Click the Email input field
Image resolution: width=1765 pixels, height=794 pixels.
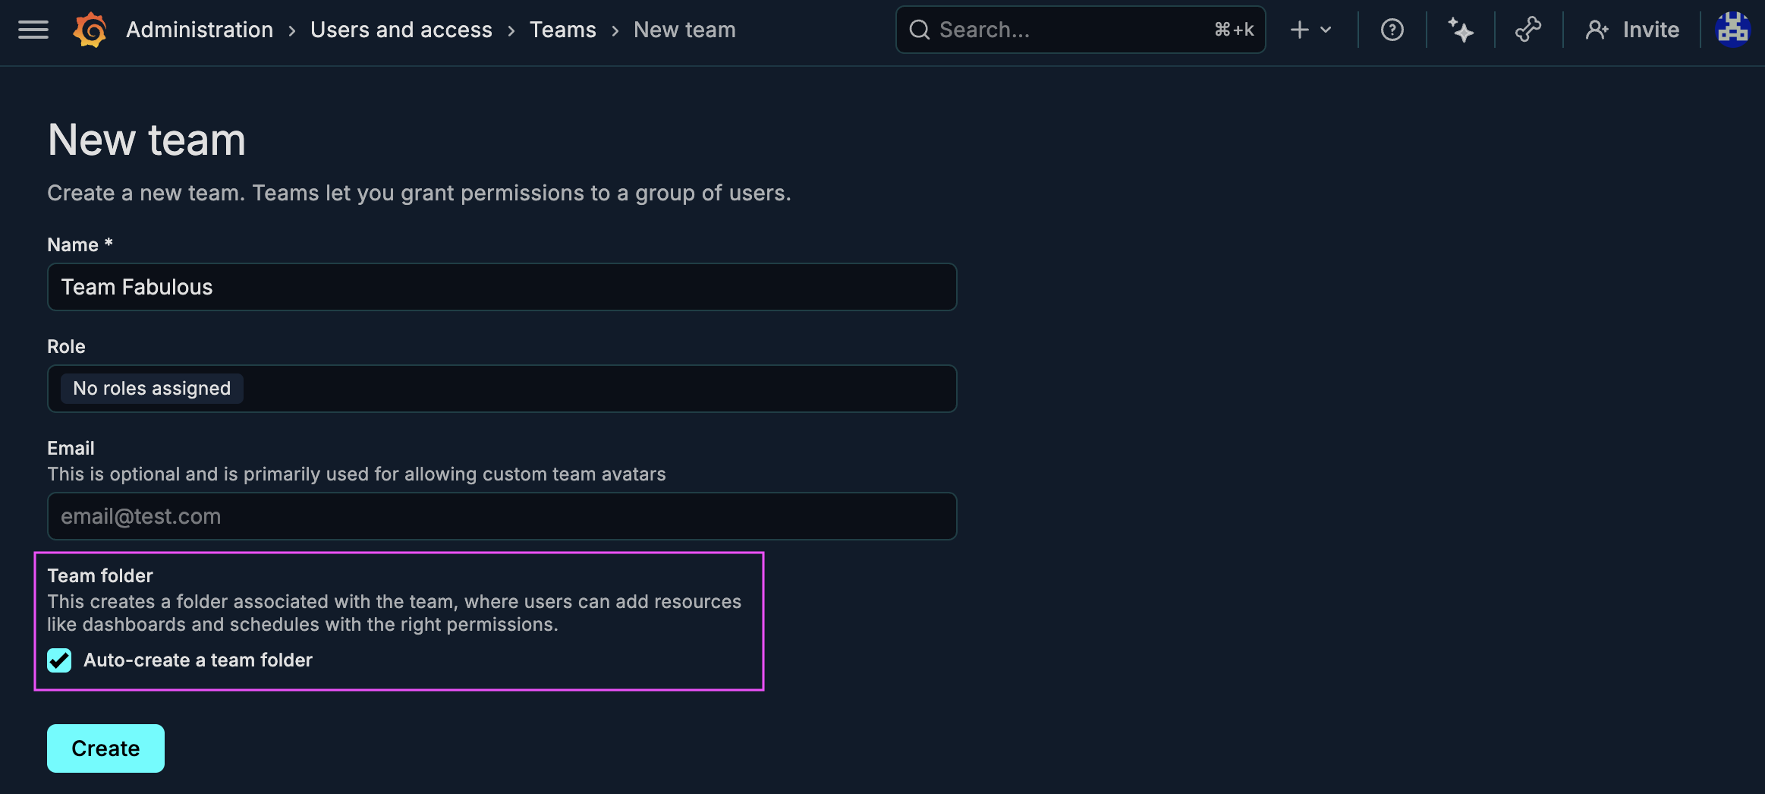tap(501, 516)
